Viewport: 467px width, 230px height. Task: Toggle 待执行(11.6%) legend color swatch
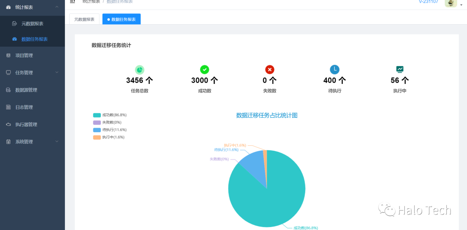(97, 130)
